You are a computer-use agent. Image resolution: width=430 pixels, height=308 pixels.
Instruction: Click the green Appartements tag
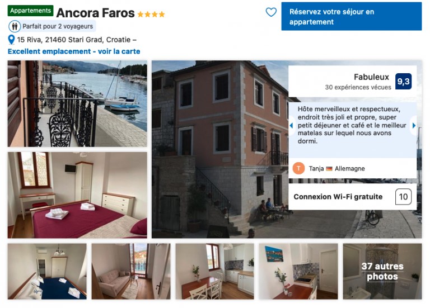[30, 11]
